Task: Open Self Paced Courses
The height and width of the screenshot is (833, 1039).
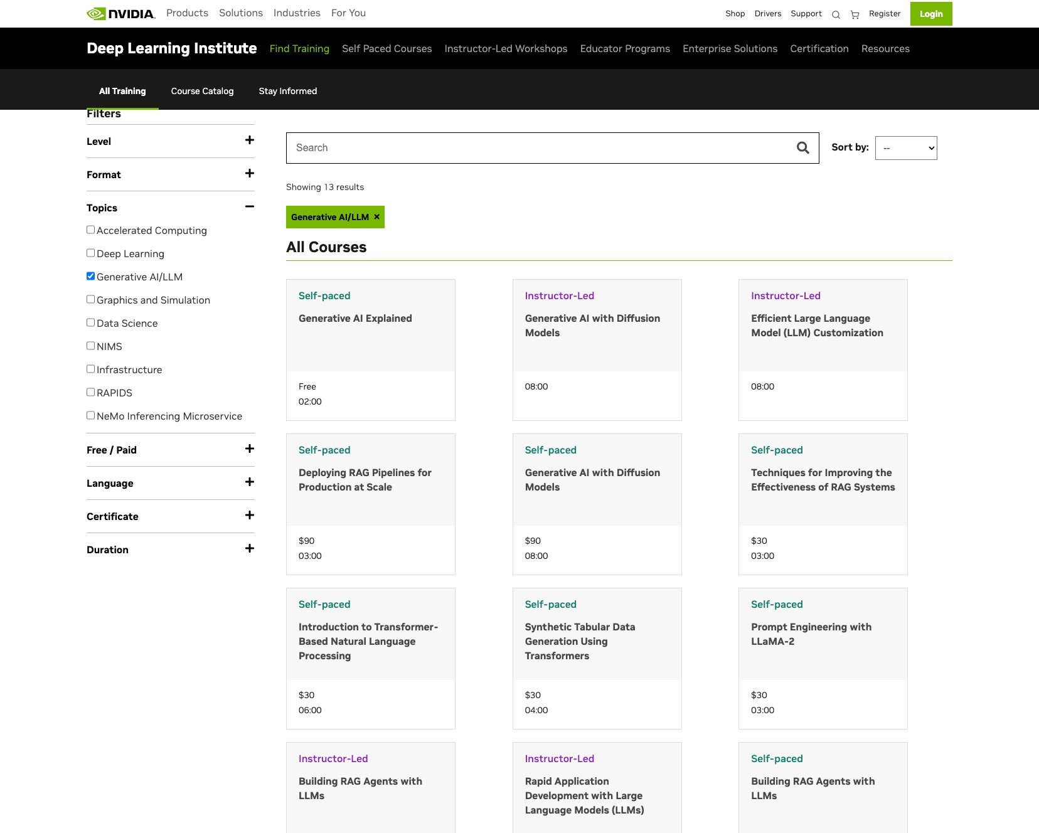Action: pos(386,48)
